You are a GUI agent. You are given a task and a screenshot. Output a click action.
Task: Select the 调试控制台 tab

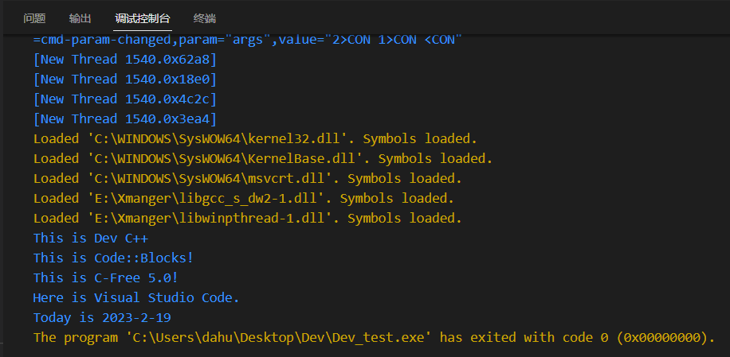point(143,18)
